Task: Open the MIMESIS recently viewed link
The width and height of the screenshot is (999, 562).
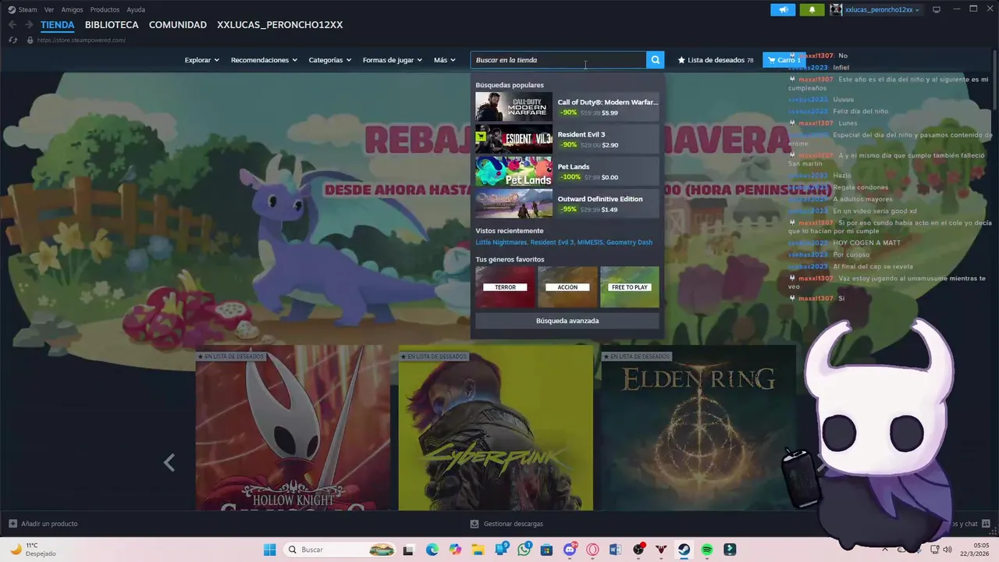Action: [x=590, y=242]
